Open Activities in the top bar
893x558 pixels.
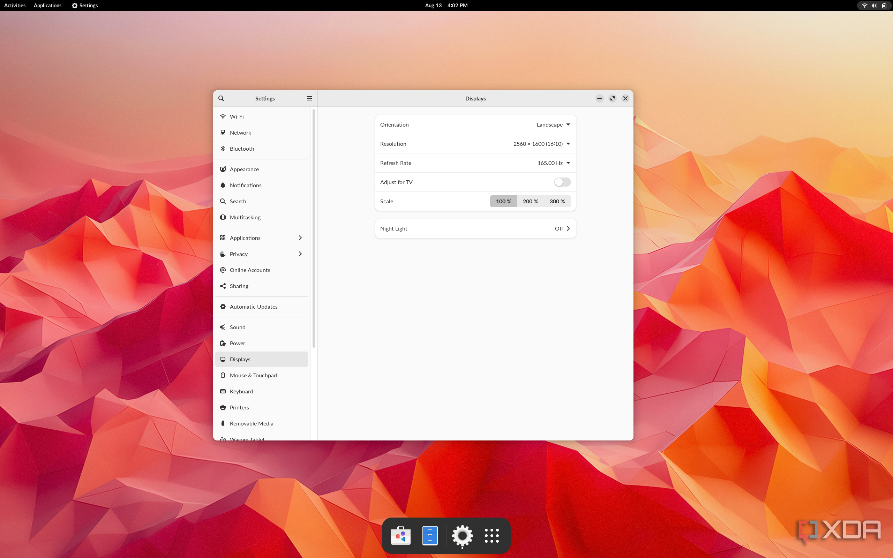(x=15, y=6)
